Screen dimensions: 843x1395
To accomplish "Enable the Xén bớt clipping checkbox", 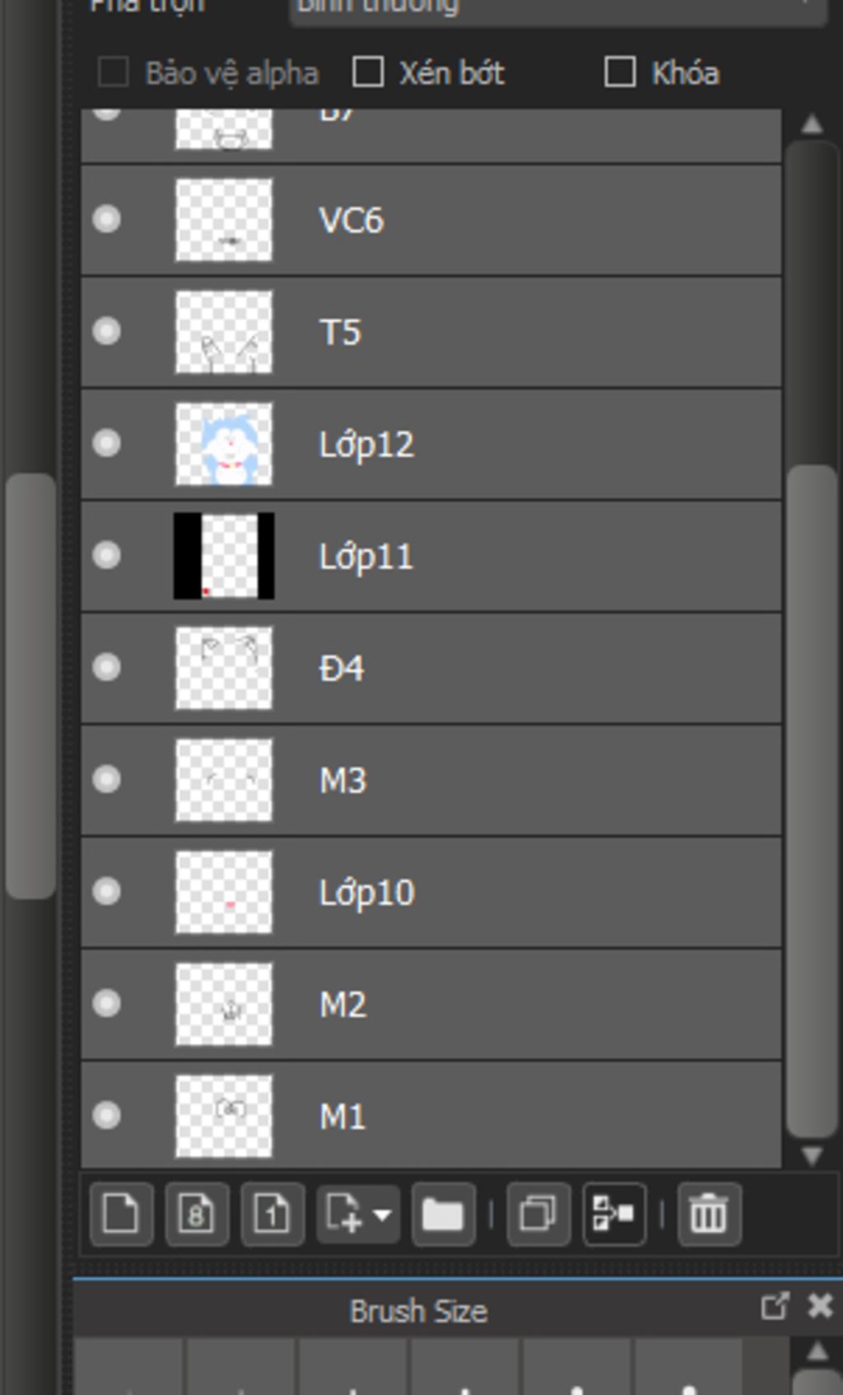I will click(368, 72).
